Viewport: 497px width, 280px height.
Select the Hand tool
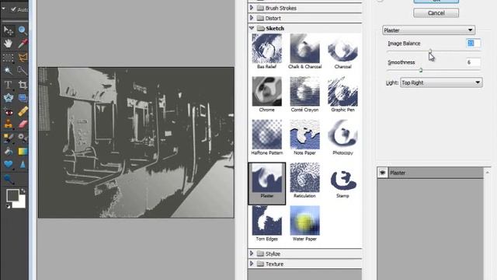pos(9,44)
